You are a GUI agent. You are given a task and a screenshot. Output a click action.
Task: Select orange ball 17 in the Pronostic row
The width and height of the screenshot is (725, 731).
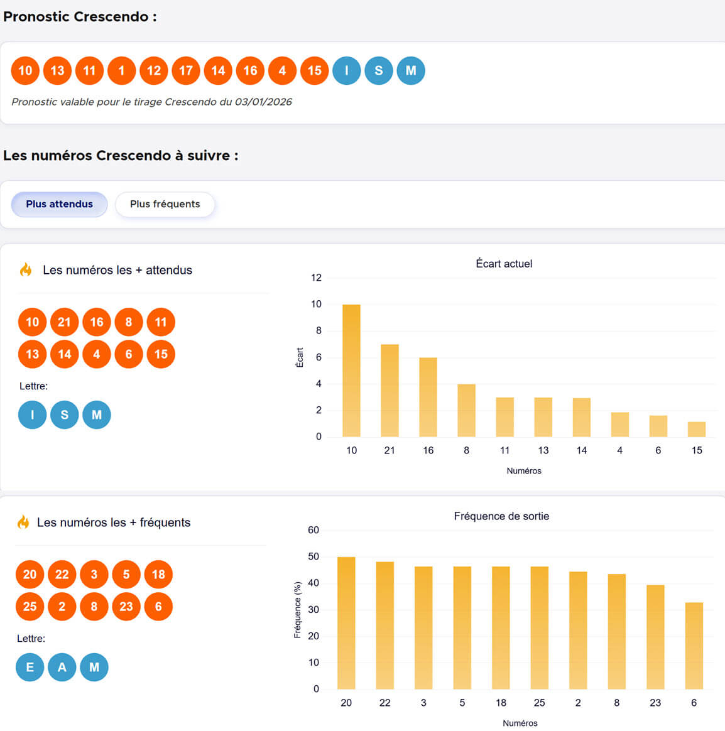[186, 70]
